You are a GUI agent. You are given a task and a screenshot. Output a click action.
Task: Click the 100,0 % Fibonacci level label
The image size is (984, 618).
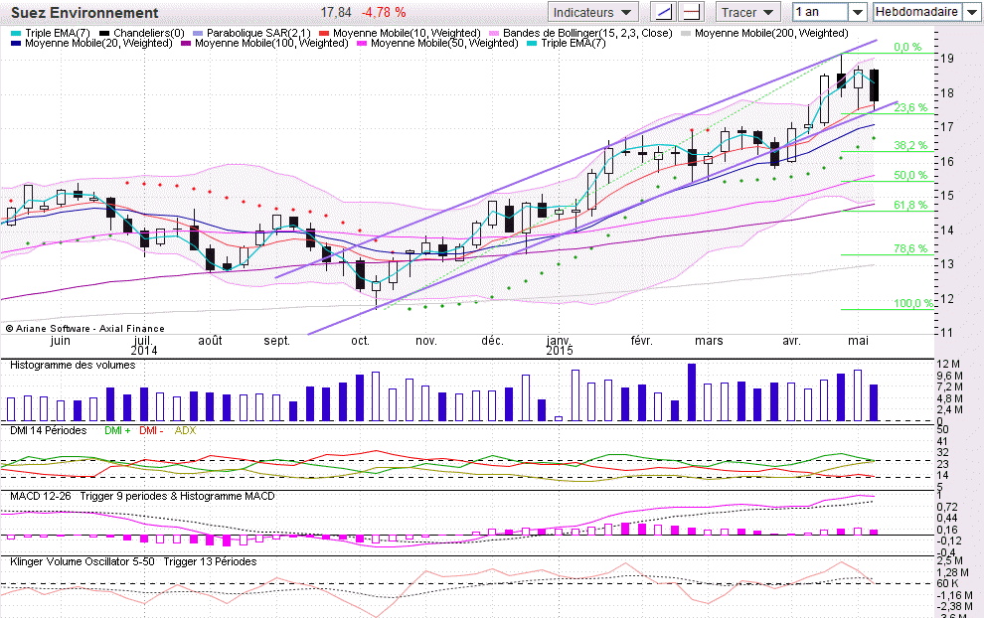913,304
